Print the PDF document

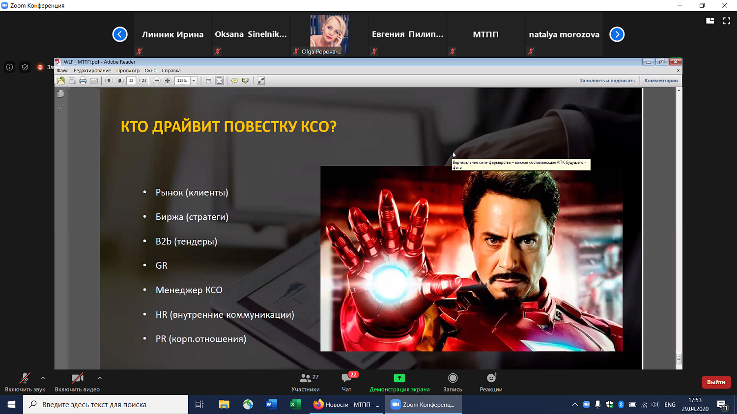point(83,80)
